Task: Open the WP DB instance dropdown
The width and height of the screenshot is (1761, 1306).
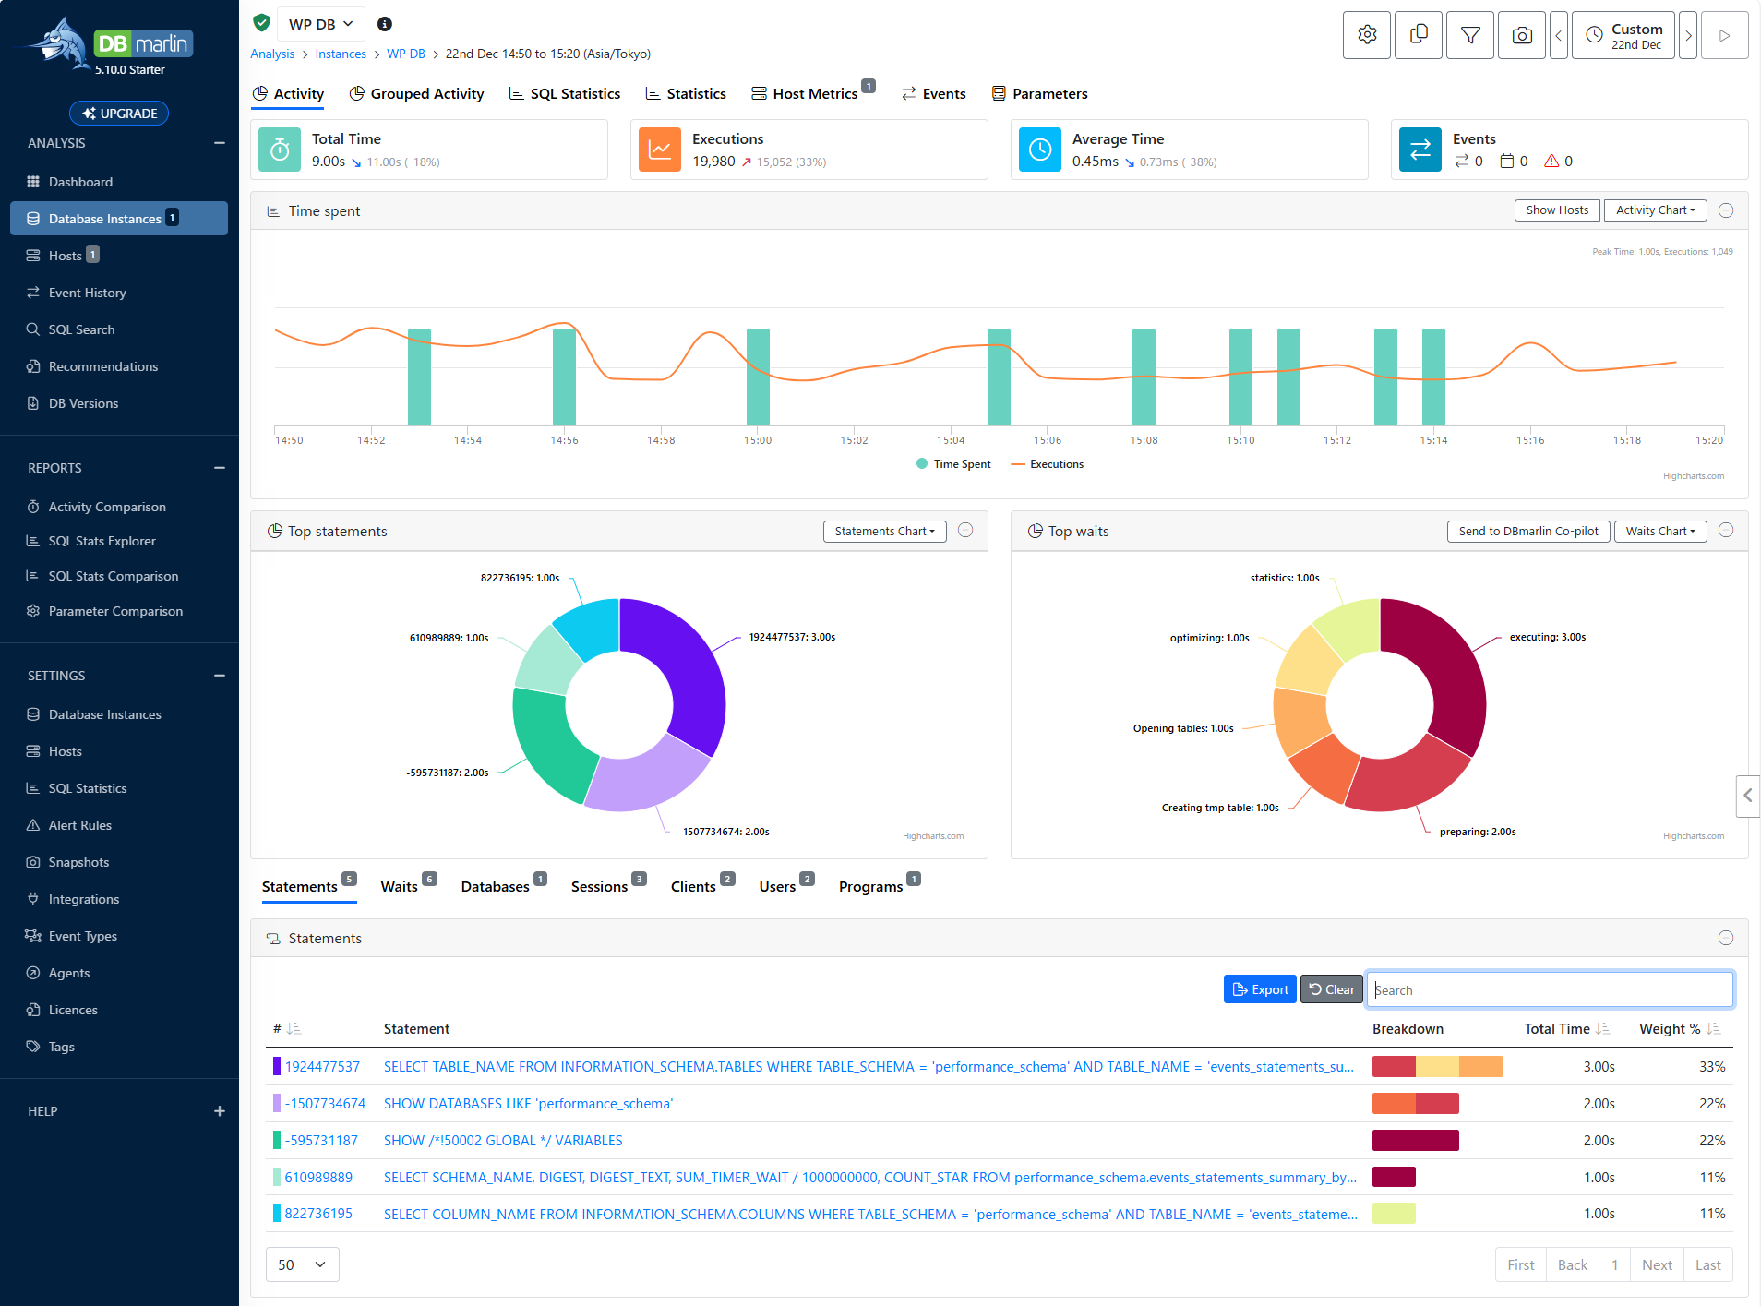Action: click(320, 24)
